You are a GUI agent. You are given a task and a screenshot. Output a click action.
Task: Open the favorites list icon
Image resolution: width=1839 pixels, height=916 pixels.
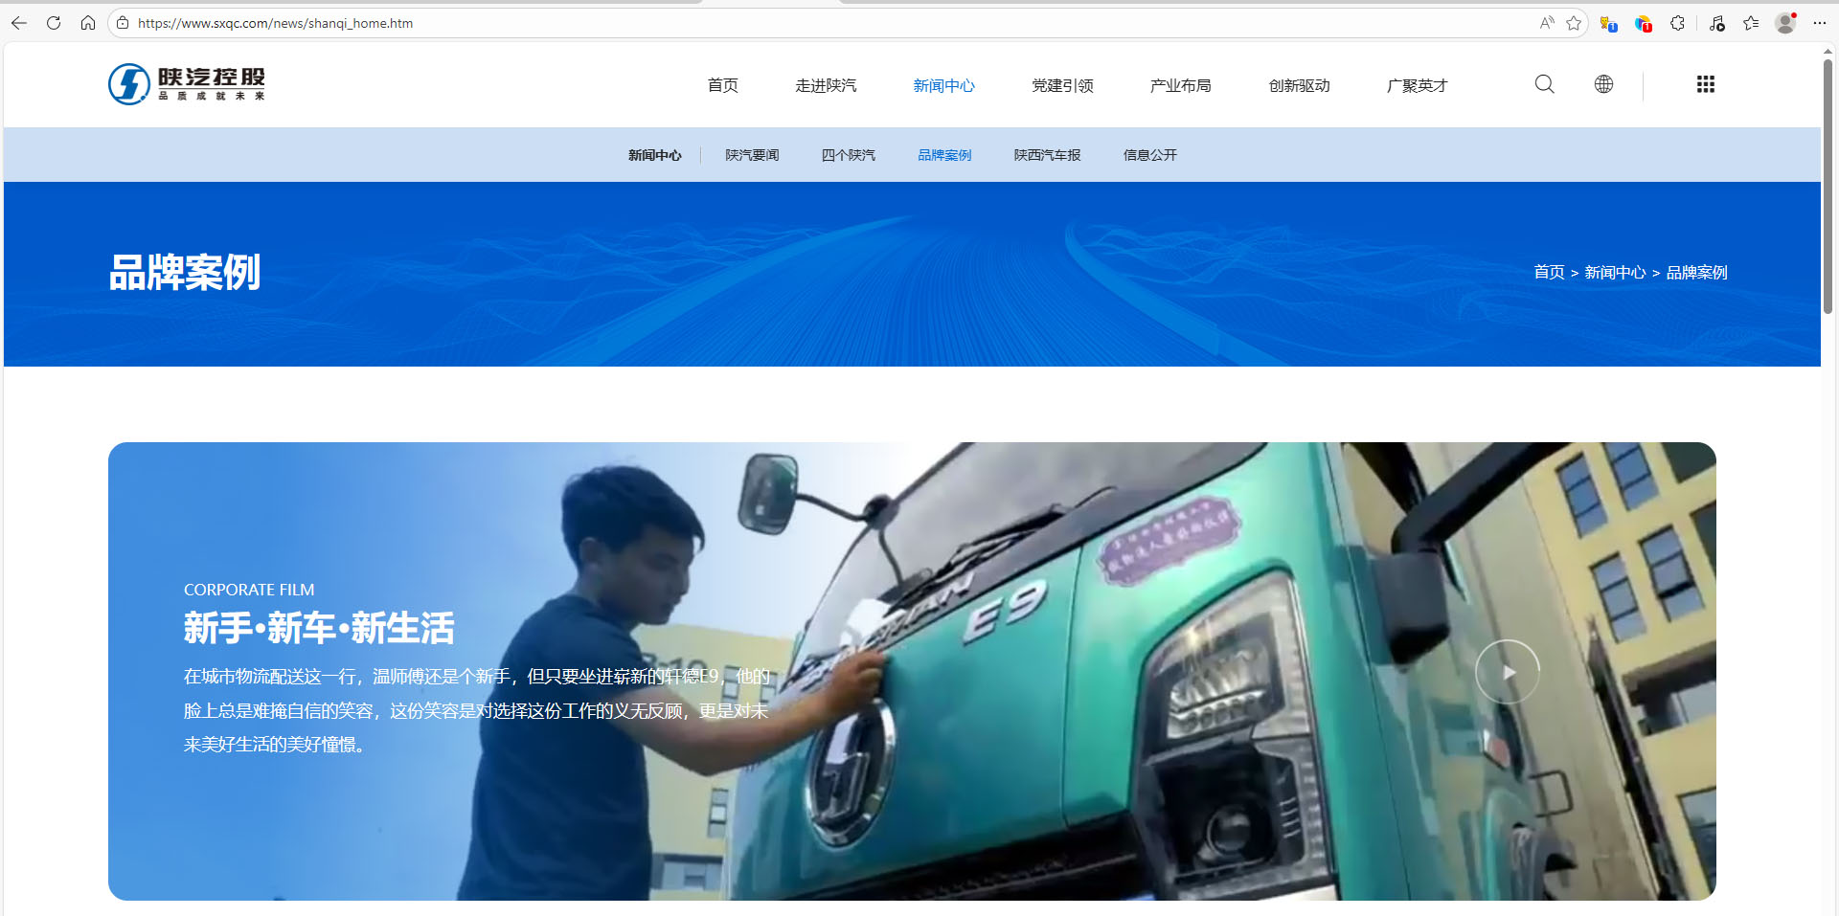(x=1751, y=23)
